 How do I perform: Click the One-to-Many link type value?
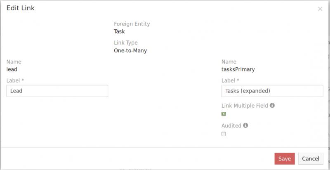pyautogui.click(x=130, y=51)
